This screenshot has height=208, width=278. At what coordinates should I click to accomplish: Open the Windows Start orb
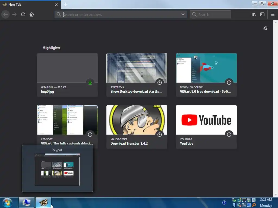(x=7, y=203)
